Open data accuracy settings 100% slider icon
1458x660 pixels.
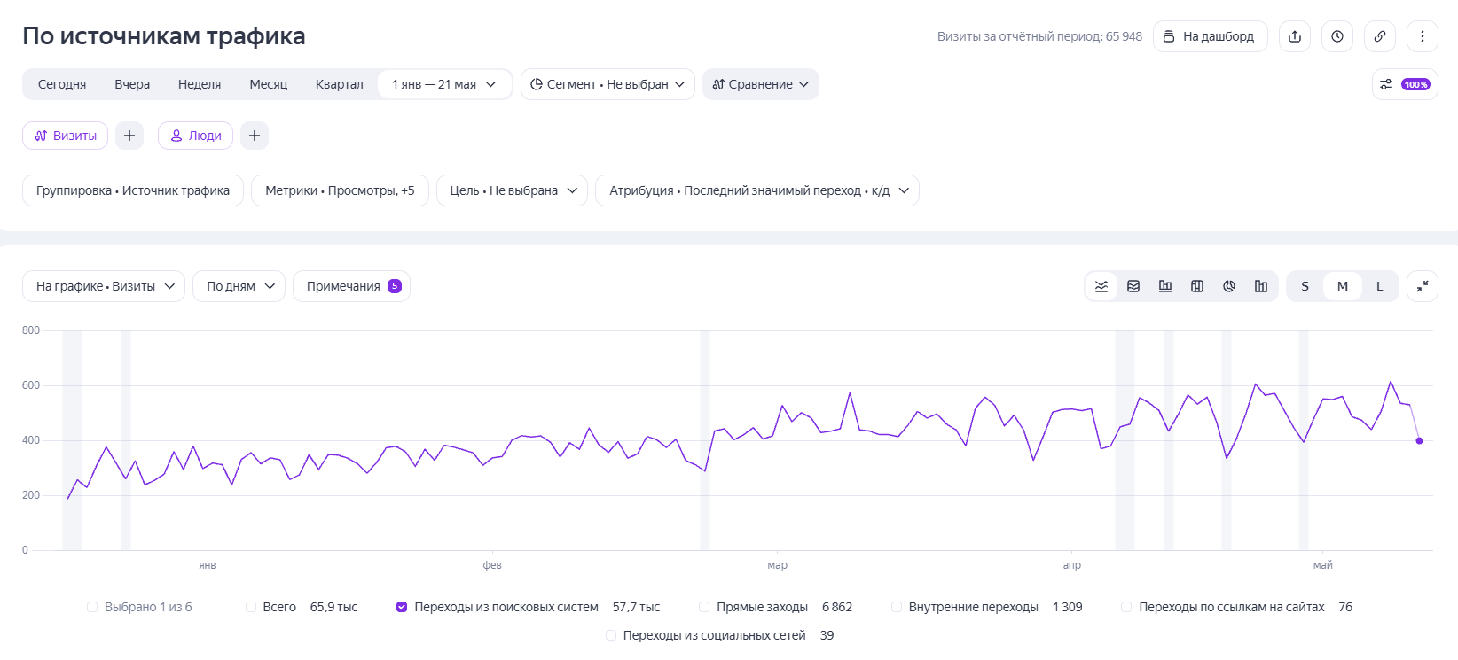[x=1405, y=84]
